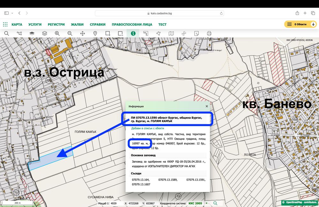
Task: Open the apps grid menu
Action: pos(5,25)
